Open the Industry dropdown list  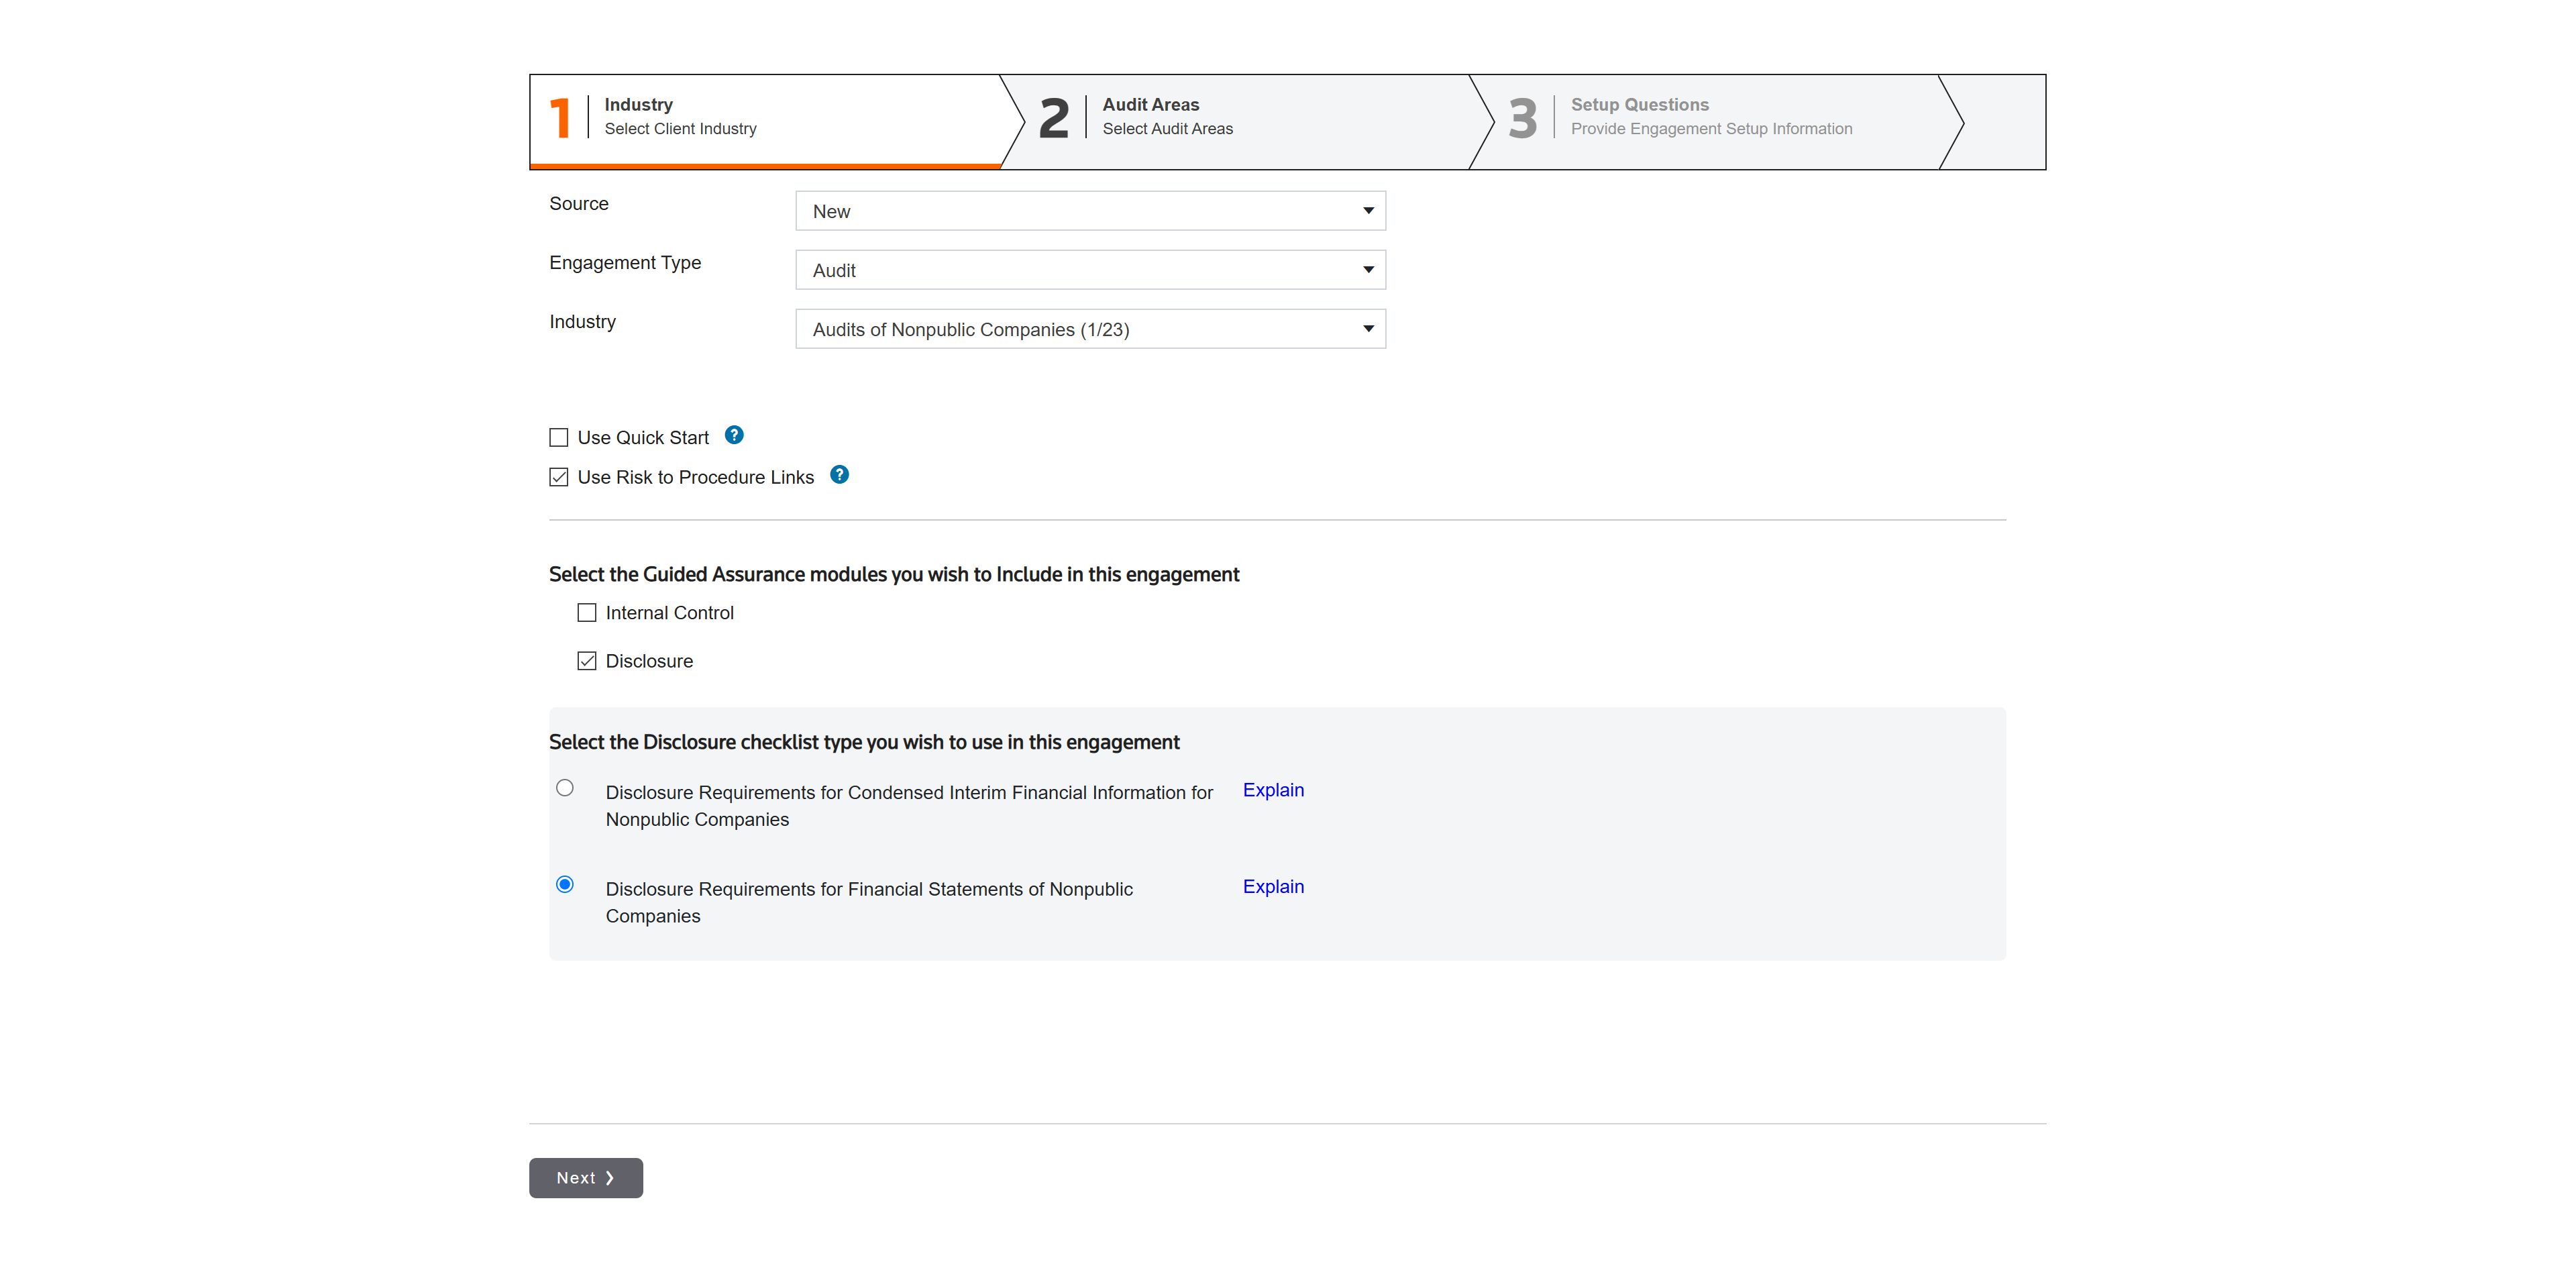coord(1090,329)
